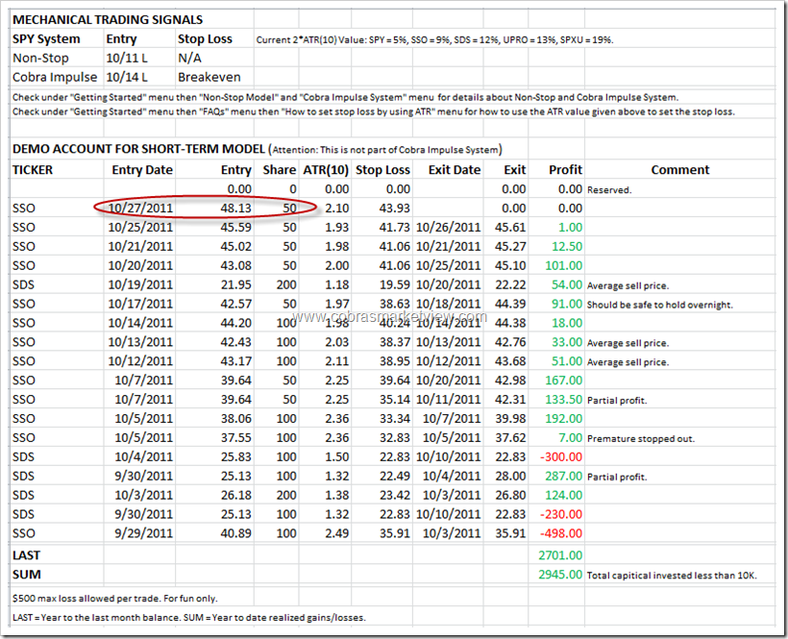The height and width of the screenshot is (639, 788).
Task: Click the Current 2*ATR(10) Value text
Action: pos(434,39)
